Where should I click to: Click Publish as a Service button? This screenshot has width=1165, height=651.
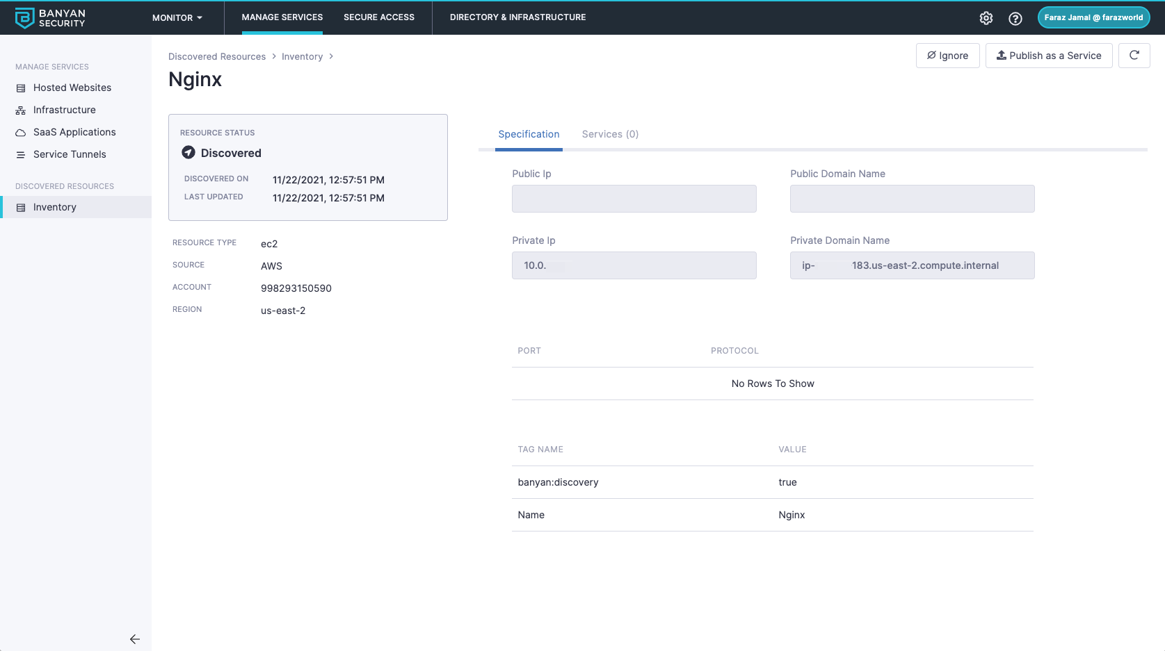point(1049,56)
